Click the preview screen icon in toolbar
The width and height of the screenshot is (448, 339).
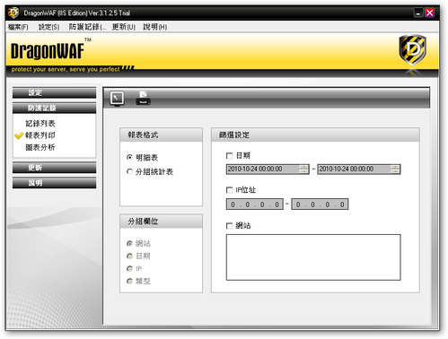[x=117, y=98]
